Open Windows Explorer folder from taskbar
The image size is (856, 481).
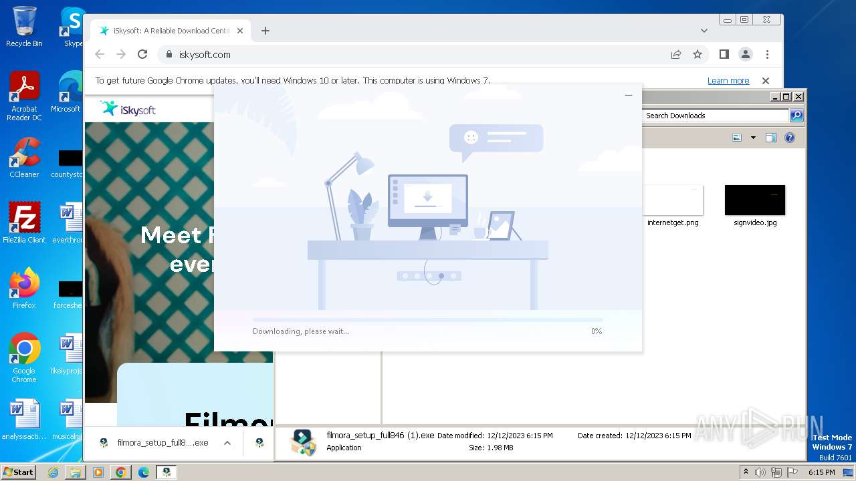[x=76, y=472]
